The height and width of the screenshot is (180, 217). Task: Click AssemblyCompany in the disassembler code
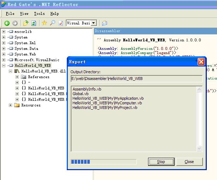[x=136, y=53]
